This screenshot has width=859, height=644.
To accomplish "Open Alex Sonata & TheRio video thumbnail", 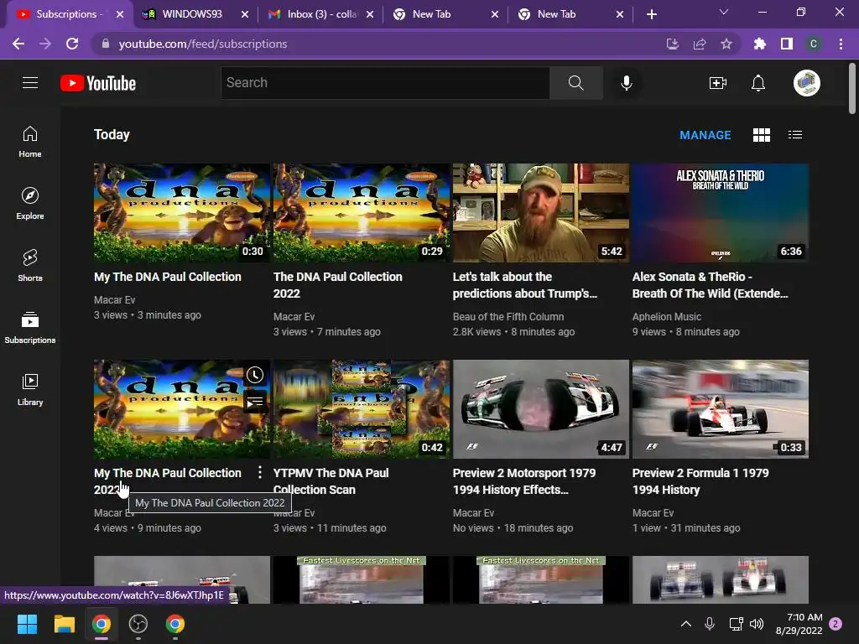I will (721, 212).
